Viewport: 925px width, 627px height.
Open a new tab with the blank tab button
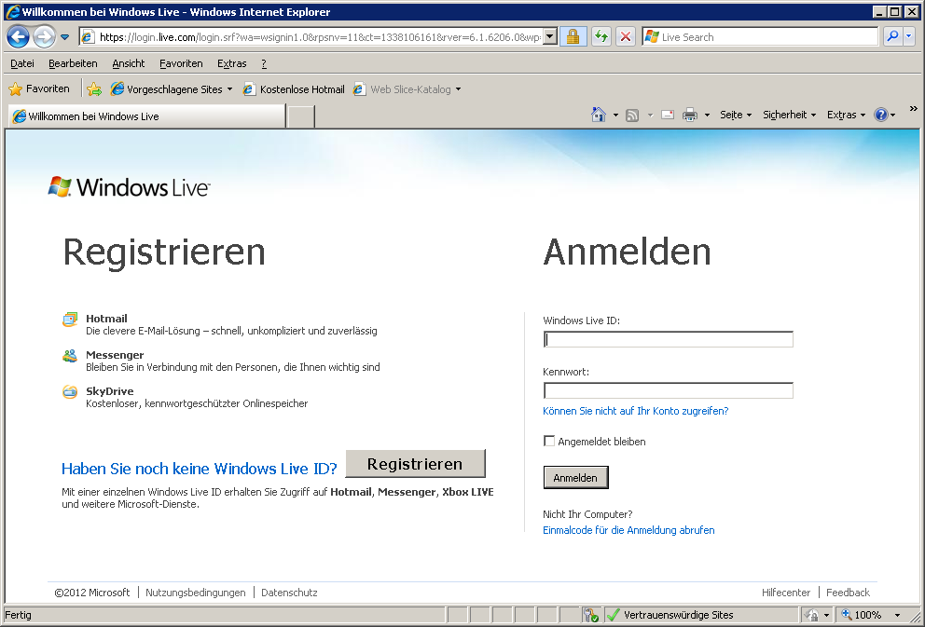pyautogui.click(x=301, y=116)
